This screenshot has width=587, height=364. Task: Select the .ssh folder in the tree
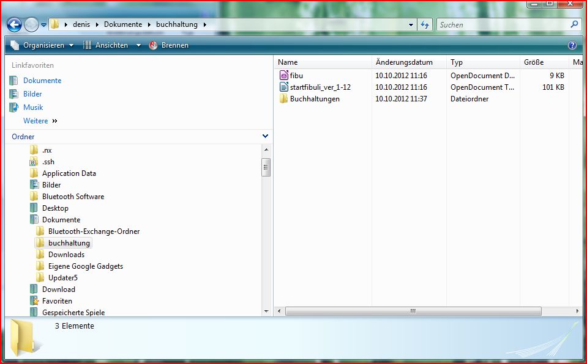coord(48,162)
